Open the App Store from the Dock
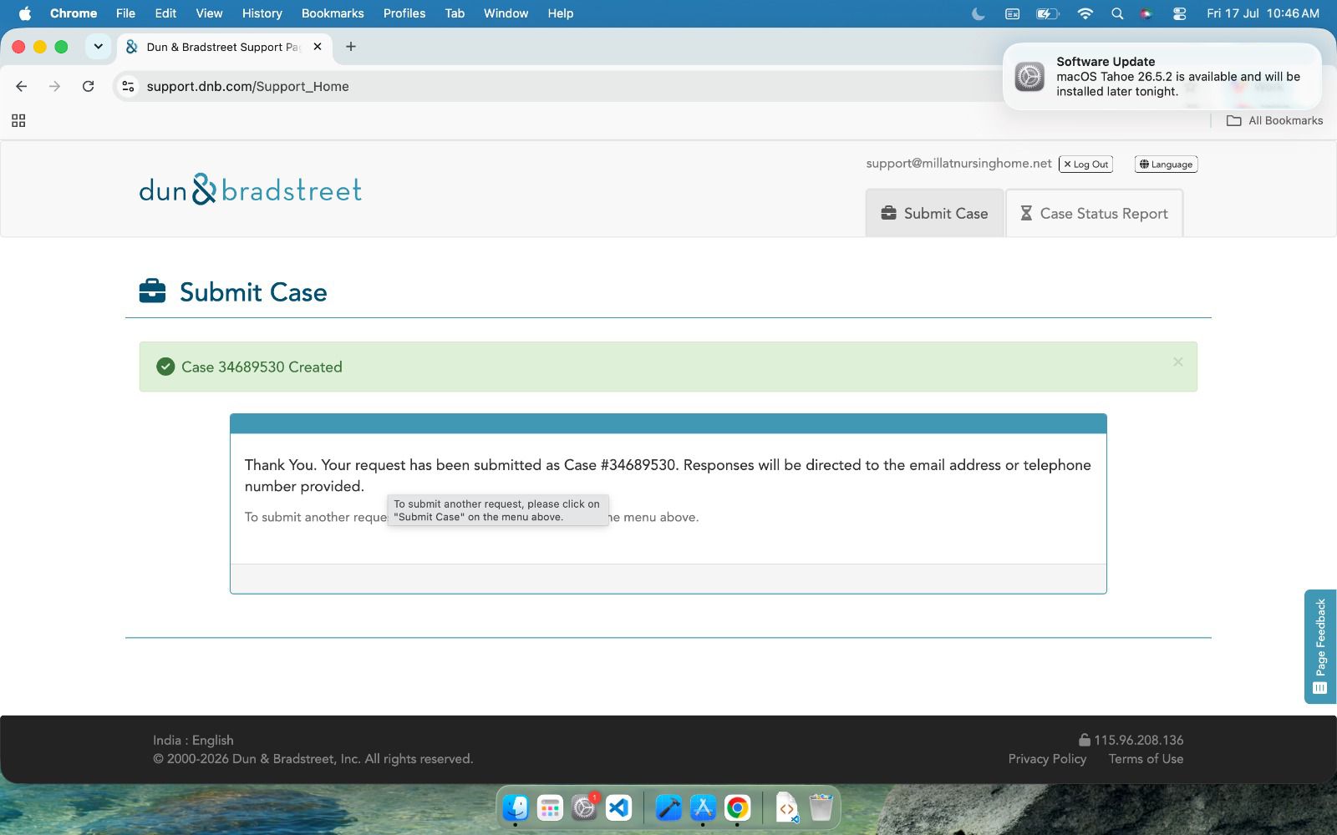This screenshot has width=1337, height=835. tap(703, 807)
